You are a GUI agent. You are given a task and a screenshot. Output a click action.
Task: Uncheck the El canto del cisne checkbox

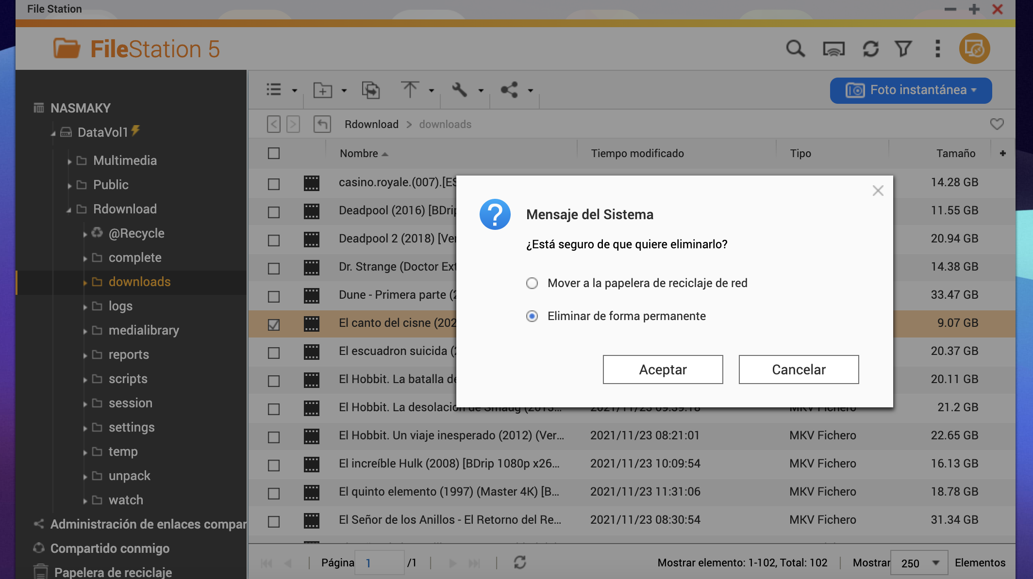click(274, 324)
